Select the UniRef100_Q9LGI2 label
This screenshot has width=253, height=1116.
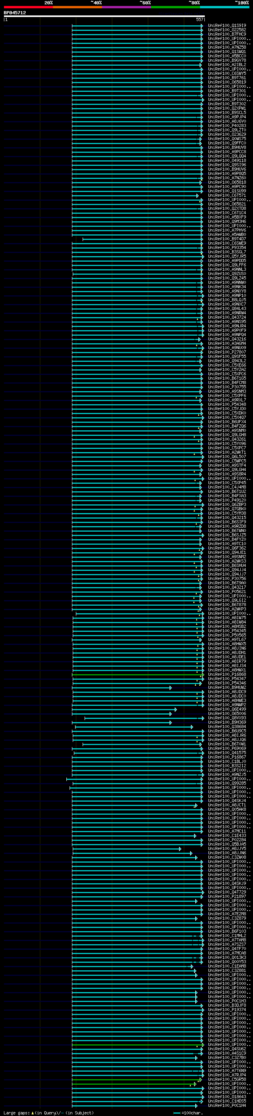coord(227,601)
